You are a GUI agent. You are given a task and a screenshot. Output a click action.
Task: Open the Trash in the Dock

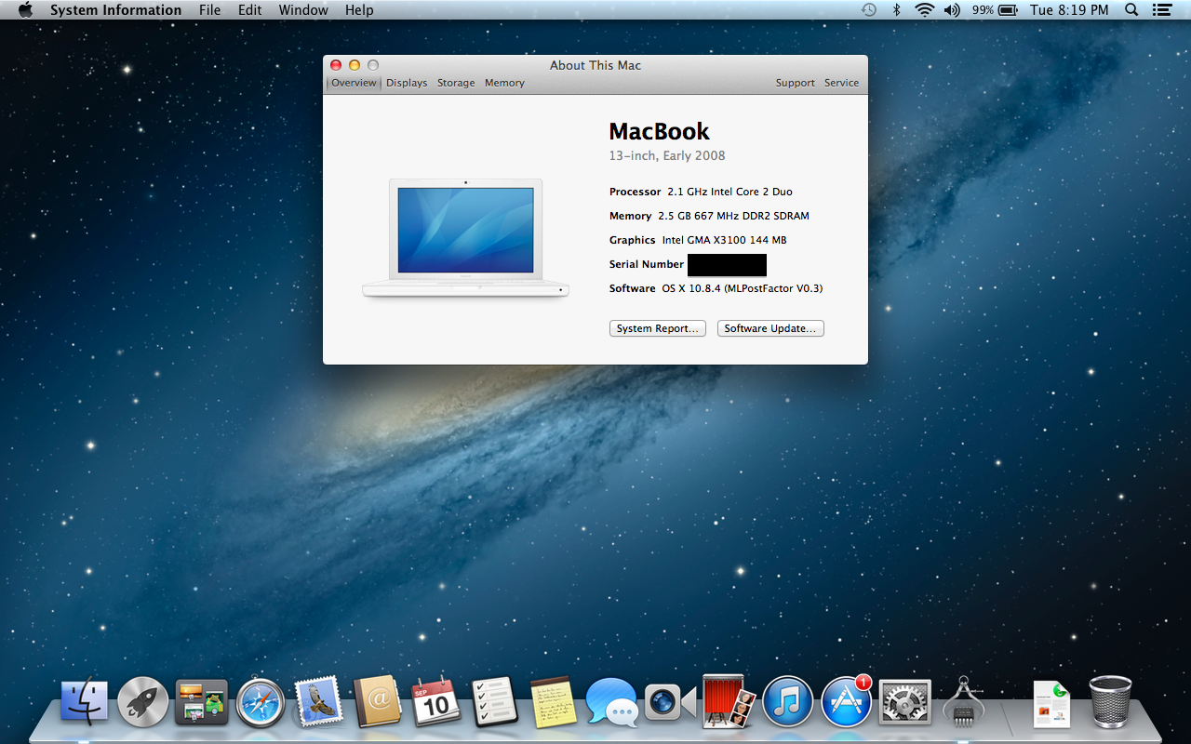click(1110, 701)
